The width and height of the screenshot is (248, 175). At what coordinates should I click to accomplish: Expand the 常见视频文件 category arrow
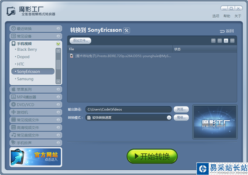[58, 120]
